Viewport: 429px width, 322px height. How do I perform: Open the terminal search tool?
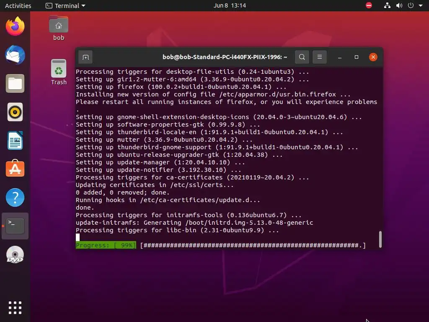click(302, 57)
